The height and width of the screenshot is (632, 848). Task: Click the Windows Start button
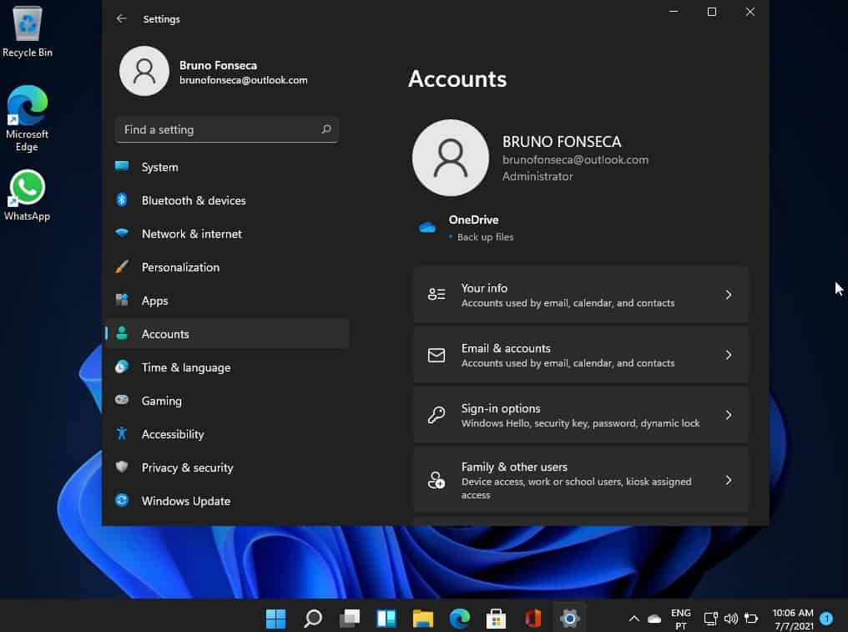click(x=275, y=619)
